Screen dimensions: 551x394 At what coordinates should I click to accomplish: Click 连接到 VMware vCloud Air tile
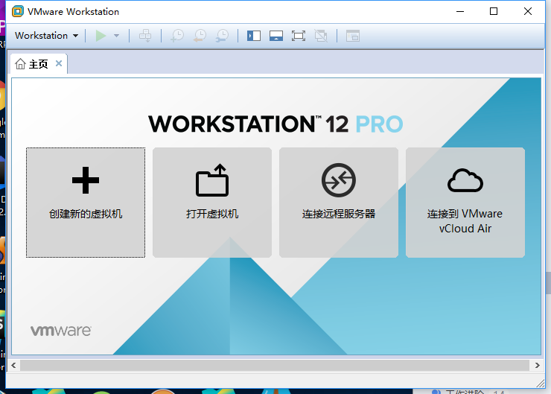point(465,203)
